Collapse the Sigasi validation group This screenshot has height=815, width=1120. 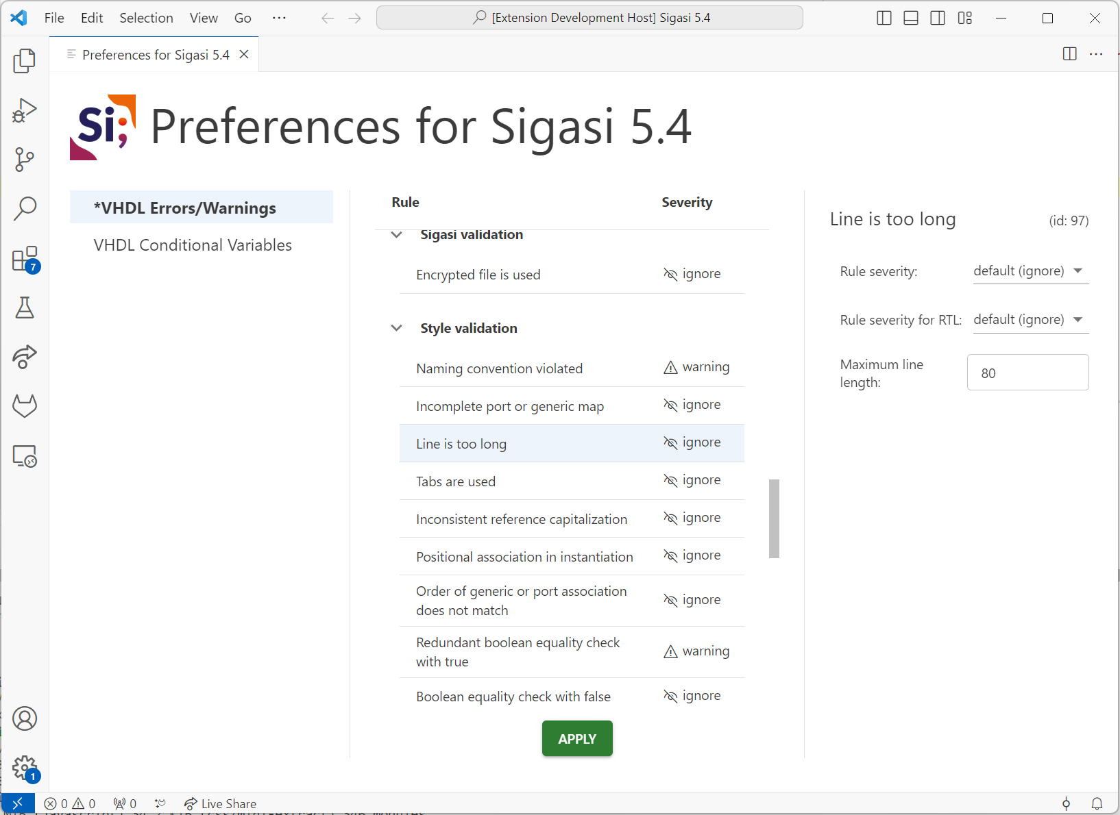[396, 235]
